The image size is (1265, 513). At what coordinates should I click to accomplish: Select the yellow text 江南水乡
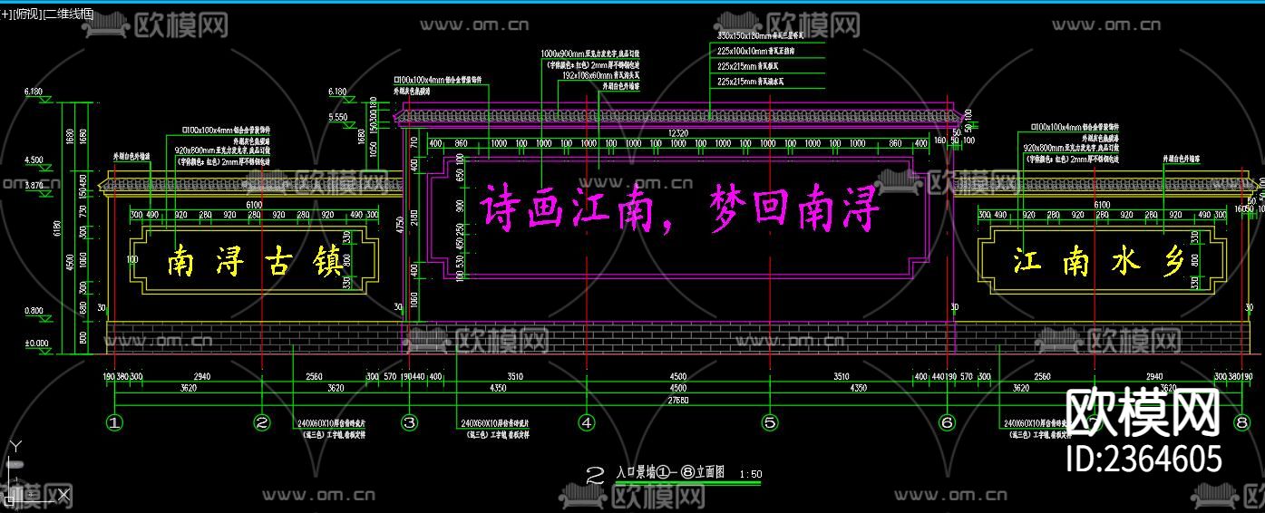(1099, 263)
